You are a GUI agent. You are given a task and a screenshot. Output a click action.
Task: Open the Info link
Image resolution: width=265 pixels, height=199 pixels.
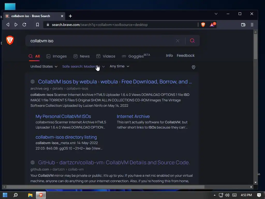coord(169,55)
